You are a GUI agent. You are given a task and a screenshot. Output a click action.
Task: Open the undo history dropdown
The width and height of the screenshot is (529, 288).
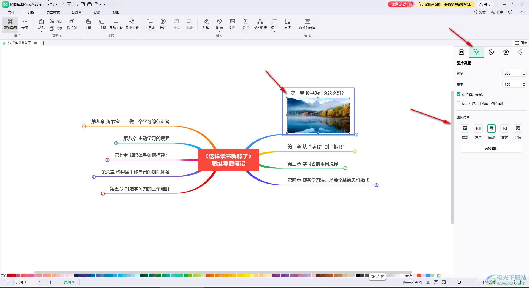coord(56,4)
